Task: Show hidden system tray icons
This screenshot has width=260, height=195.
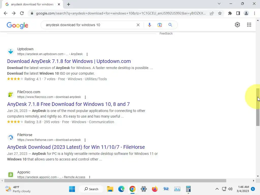Action: [x=217, y=189]
